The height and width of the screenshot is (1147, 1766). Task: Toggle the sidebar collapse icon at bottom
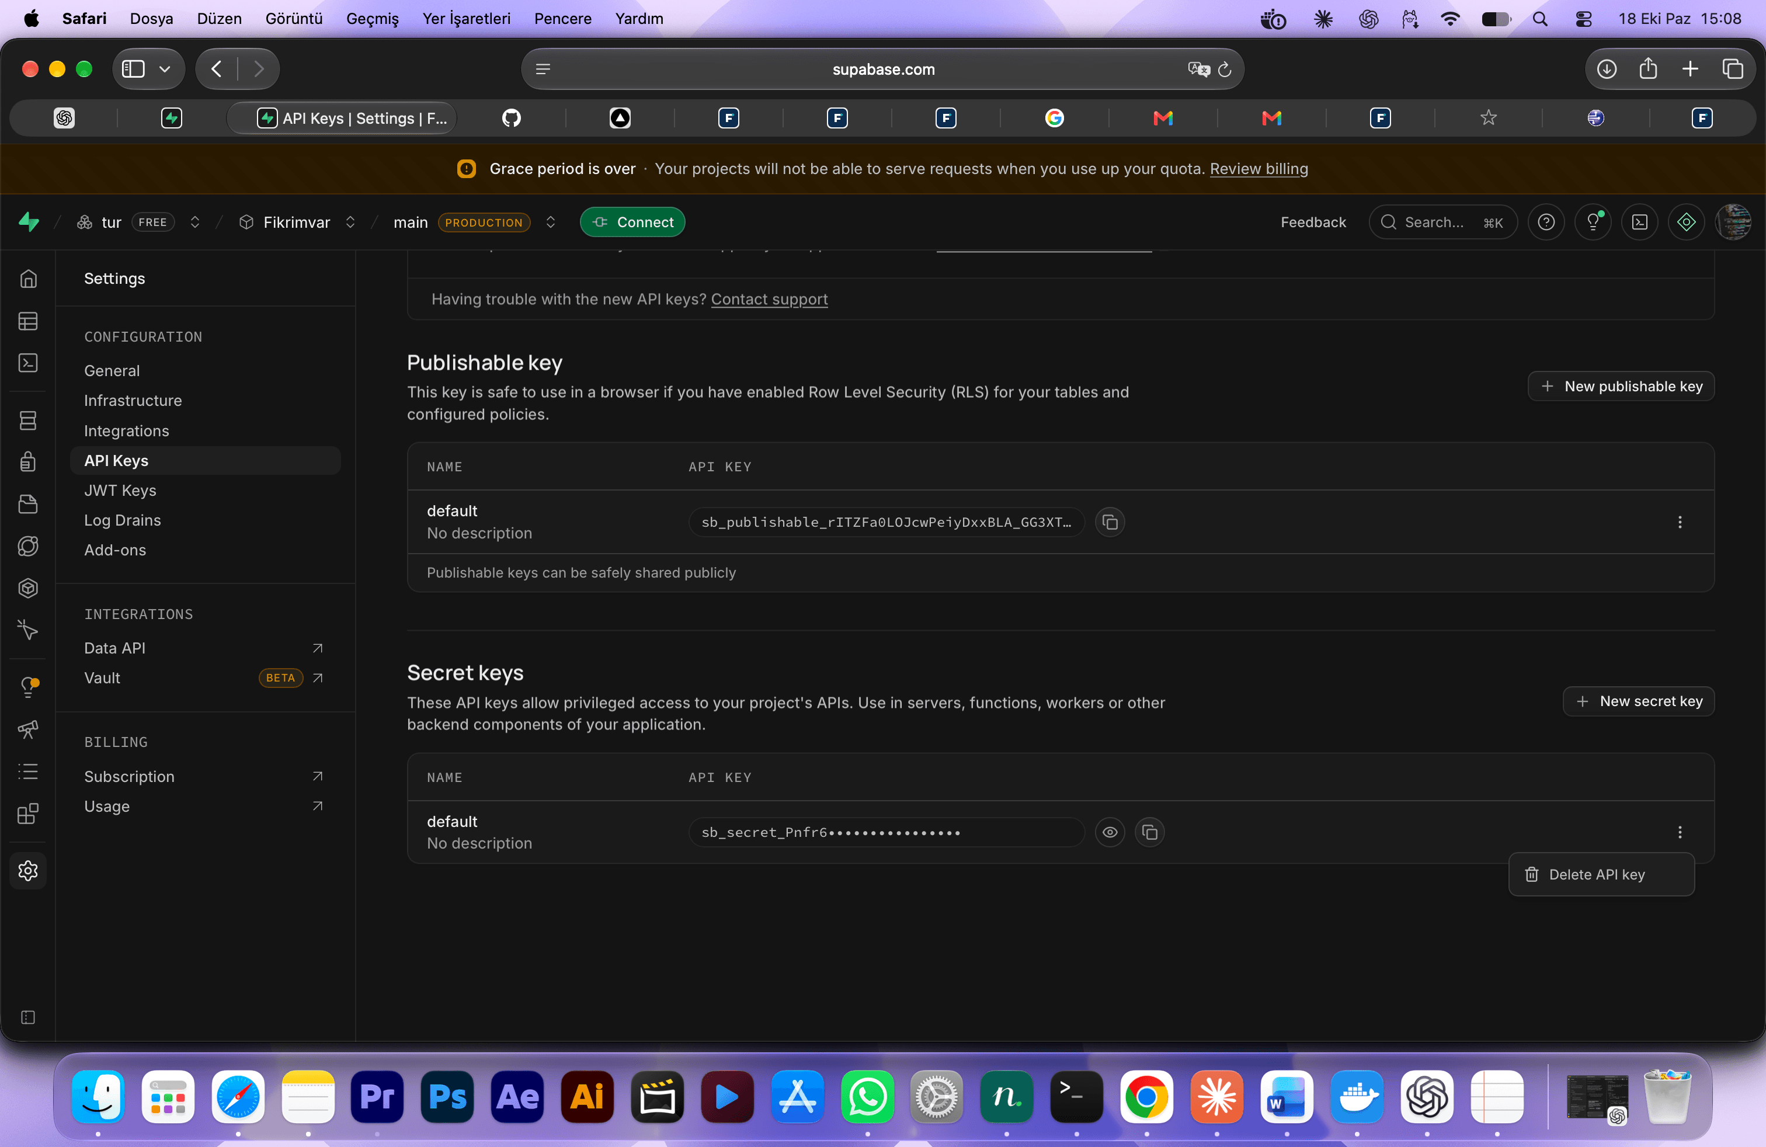28,1017
